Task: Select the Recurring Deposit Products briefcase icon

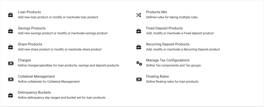Action: [x=139, y=47]
